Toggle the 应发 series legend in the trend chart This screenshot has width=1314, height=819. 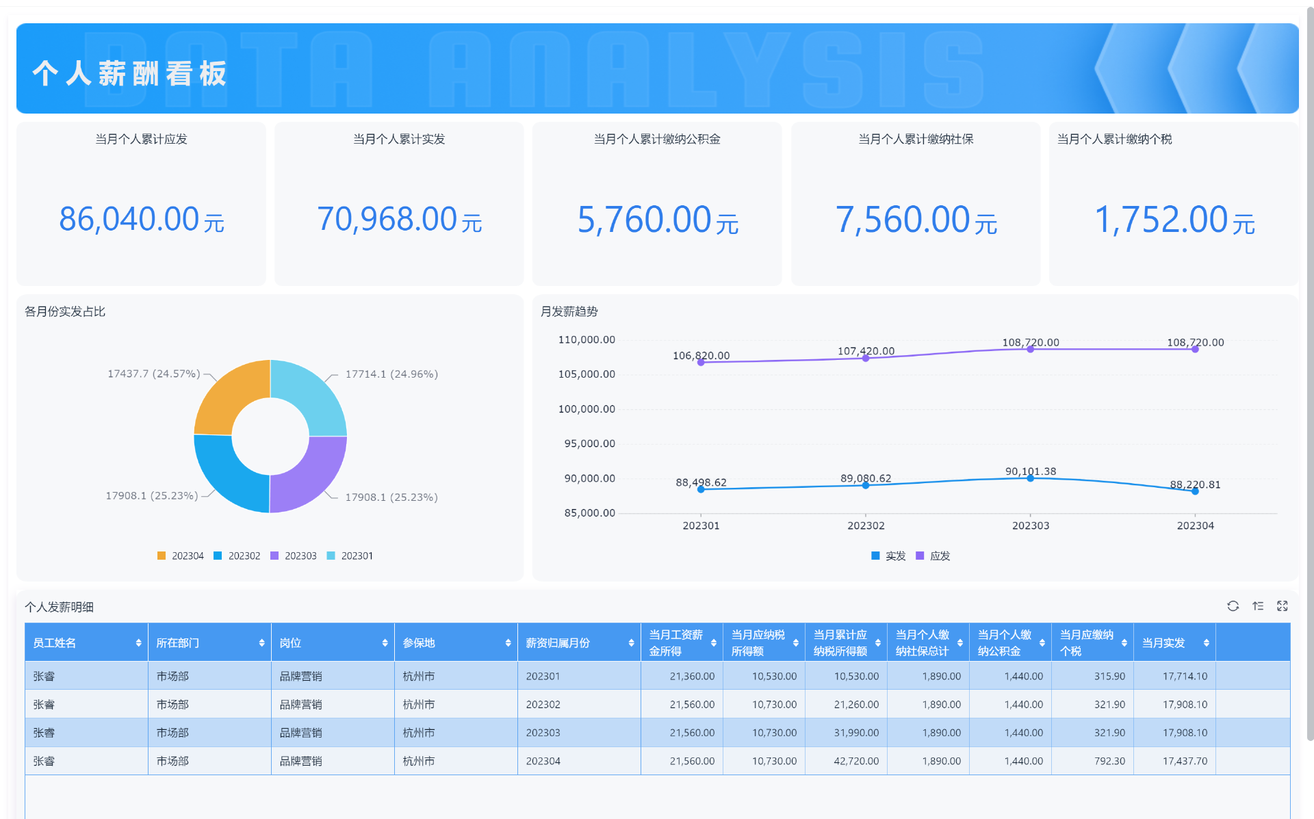[x=933, y=556]
